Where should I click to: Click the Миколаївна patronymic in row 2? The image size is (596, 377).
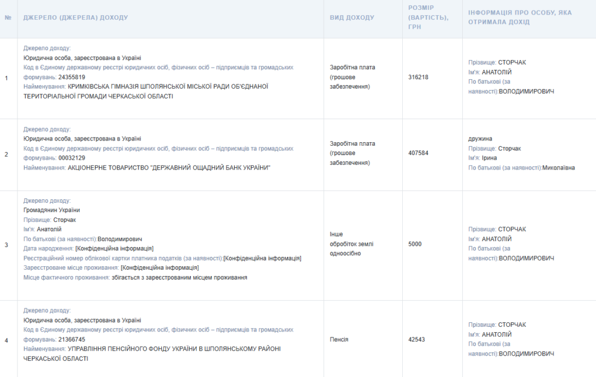(x=559, y=168)
